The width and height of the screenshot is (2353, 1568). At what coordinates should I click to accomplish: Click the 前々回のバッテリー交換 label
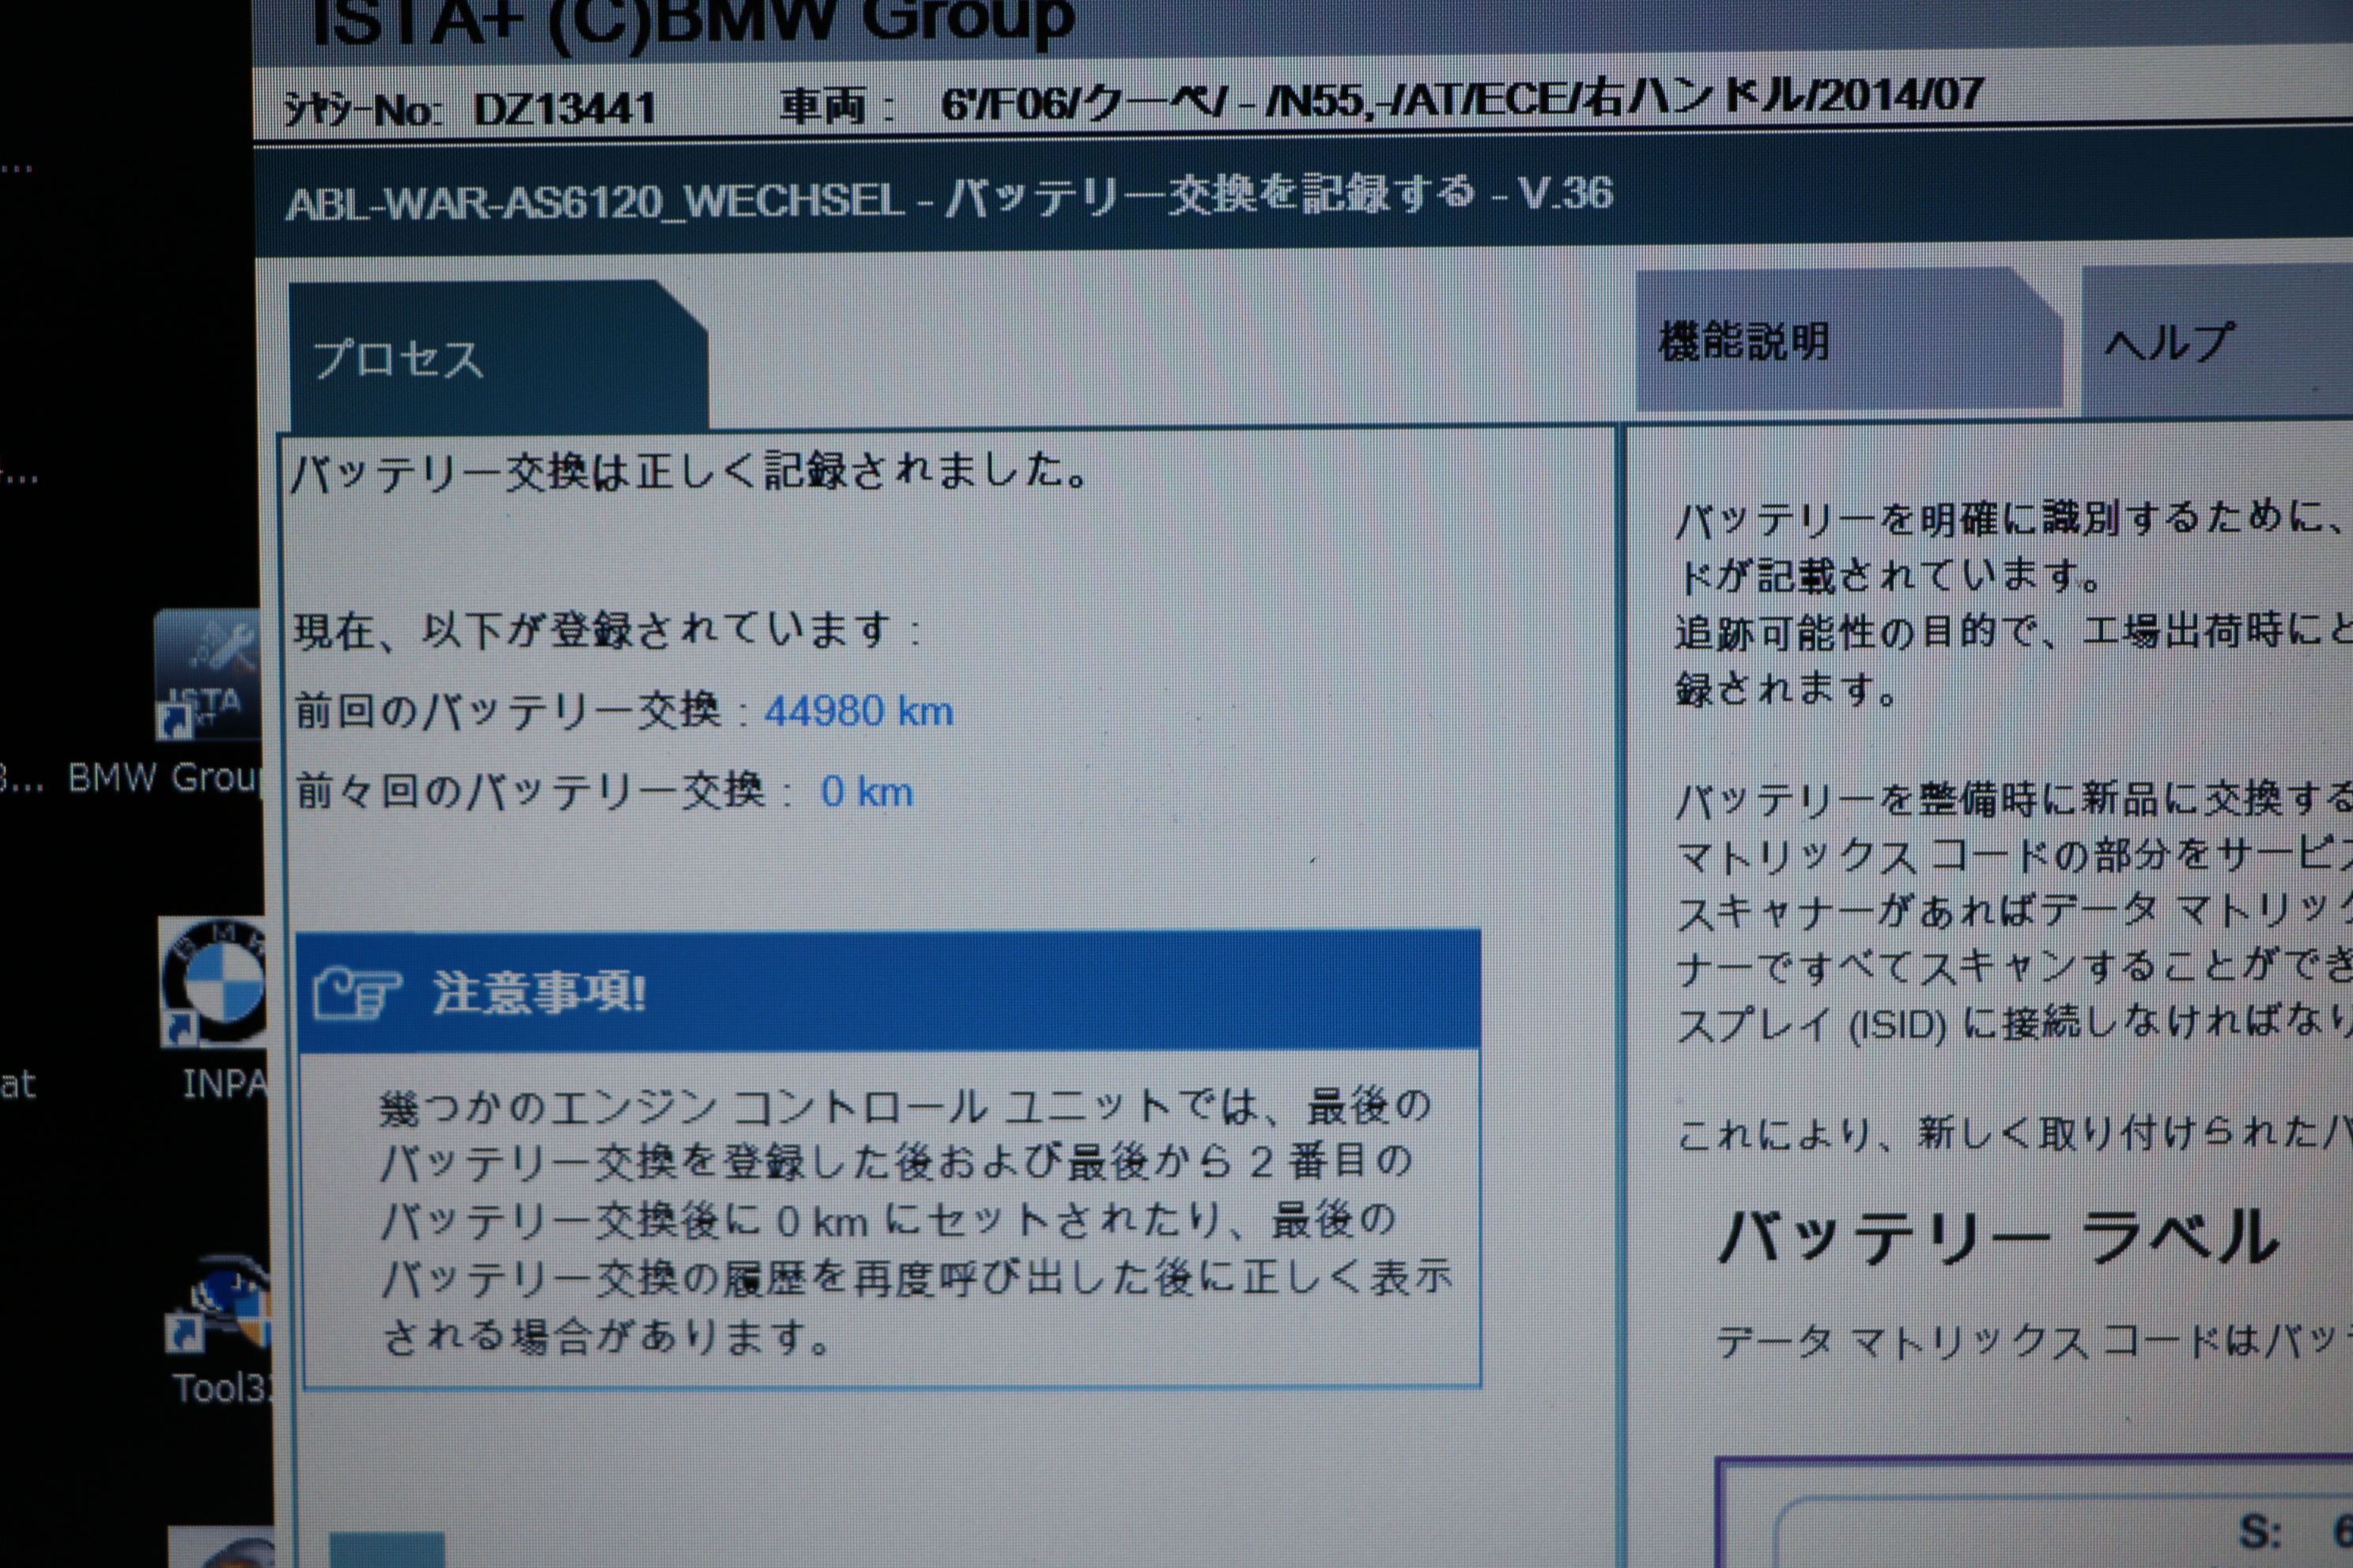[x=531, y=792]
